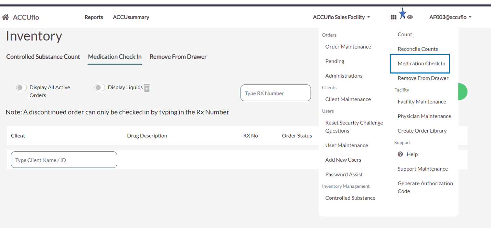Select Create Order Library
The height and width of the screenshot is (228, 491).
pyautogui.click(x=422, y=131)
